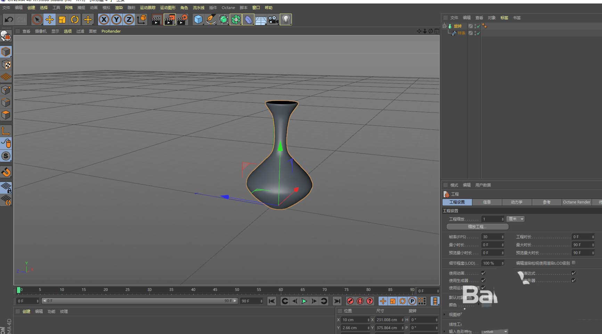Image resolution: width=602 pixels, height=334 pixels.
Task: Uncheck the 使用动画 checkbox
Action: (x=483, y=273)
